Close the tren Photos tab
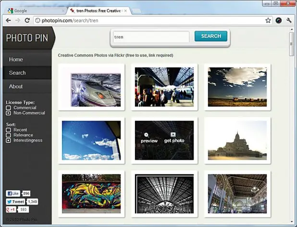This screenshot has height=227, width=297. (125, 11)
